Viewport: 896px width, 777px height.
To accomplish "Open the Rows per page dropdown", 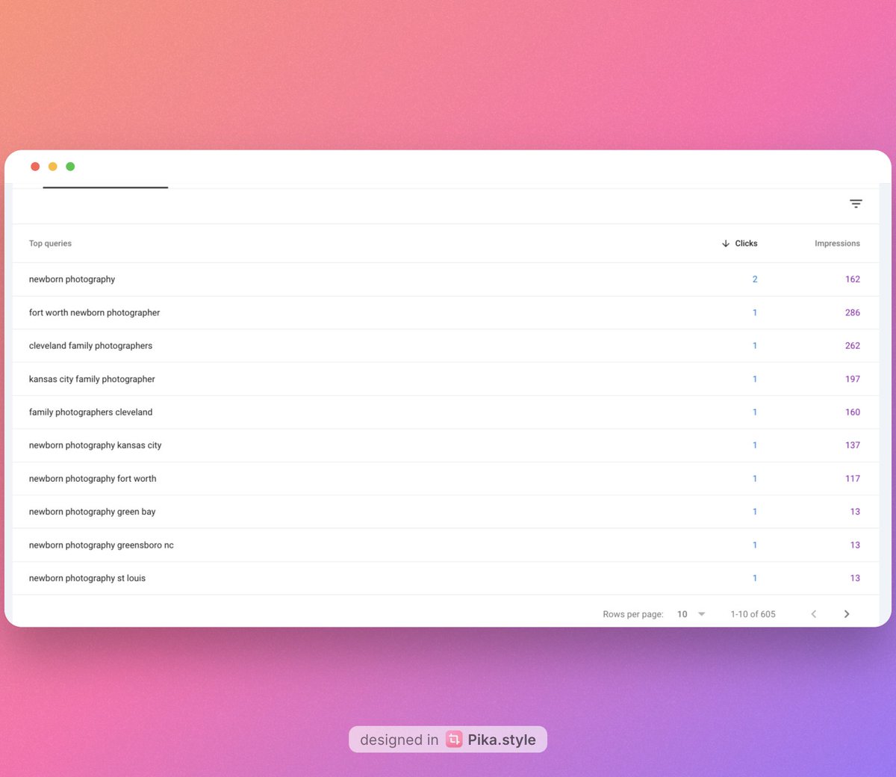I will [691, 614].
